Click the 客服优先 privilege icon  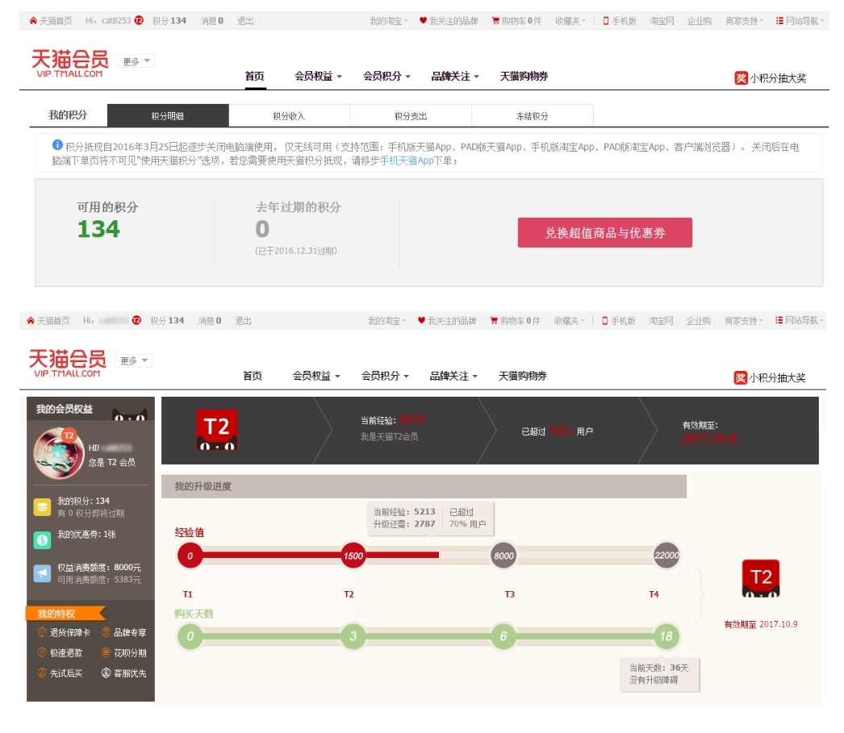(107, 673)
